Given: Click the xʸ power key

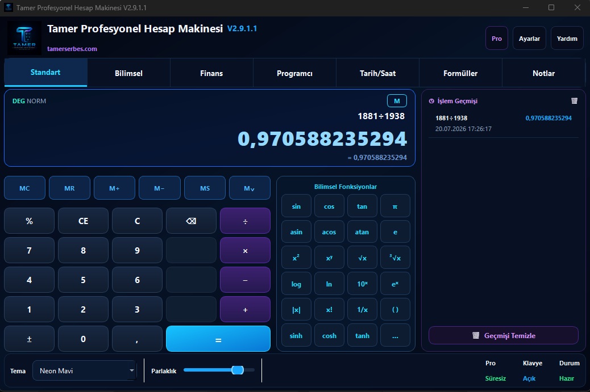Looking at the screenshot, I should coord(329,258).
